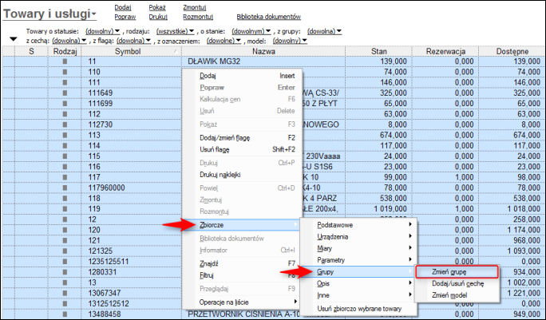Image resolution: width=546 pixels, height=320 pixels.
Task: Open the z grupy (dowolna) dropdown
Action: click(x=324, y=31)
